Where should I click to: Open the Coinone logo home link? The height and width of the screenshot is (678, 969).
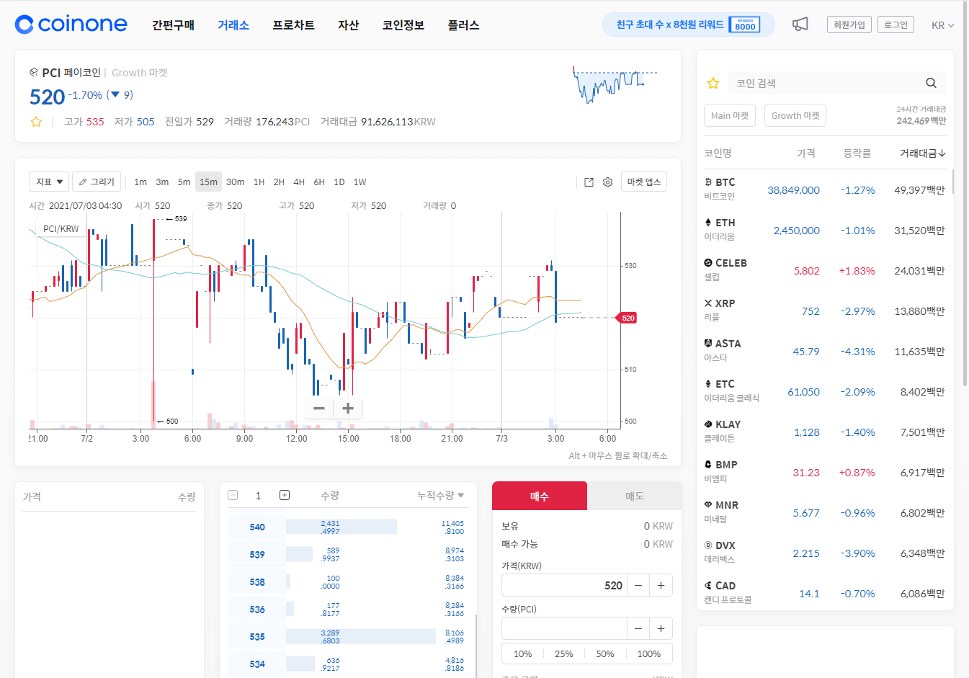tap(71, 24)
